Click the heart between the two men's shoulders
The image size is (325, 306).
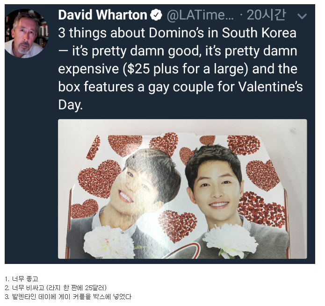coord(177,226)
